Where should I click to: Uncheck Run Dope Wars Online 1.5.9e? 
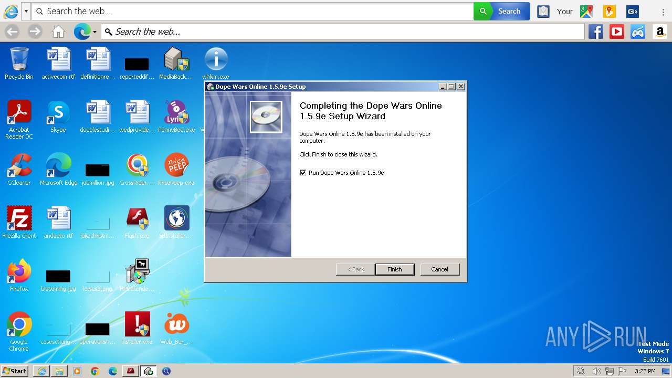[302, 173]
